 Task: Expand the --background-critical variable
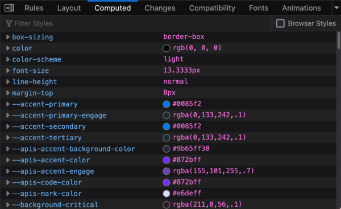pyautogui.click(x=8, y=204)
